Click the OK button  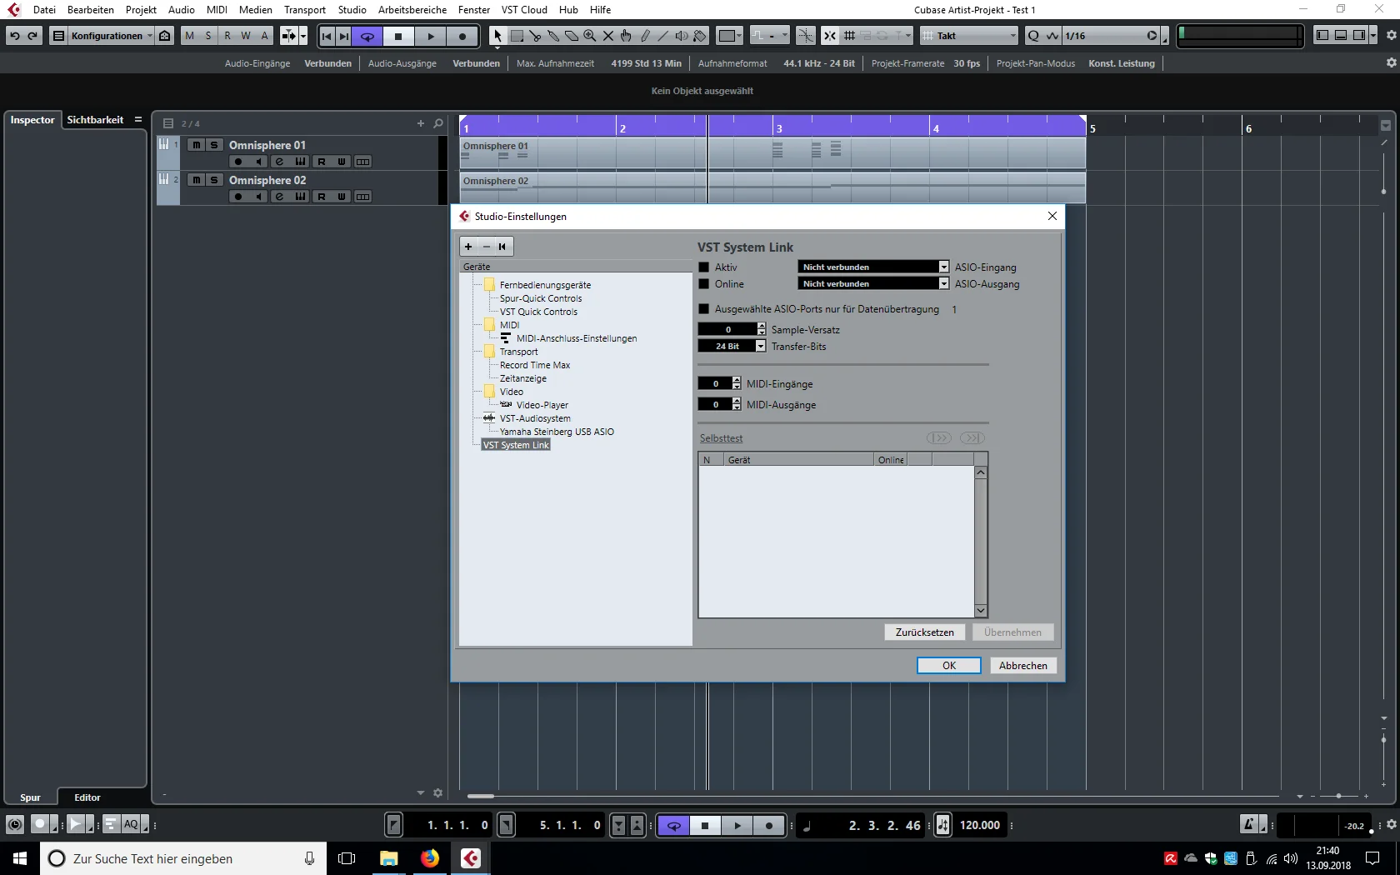coord(949,666)
